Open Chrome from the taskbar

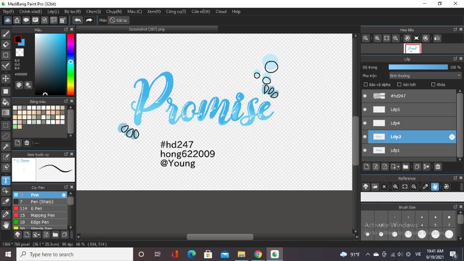click(x=258, y=254)
